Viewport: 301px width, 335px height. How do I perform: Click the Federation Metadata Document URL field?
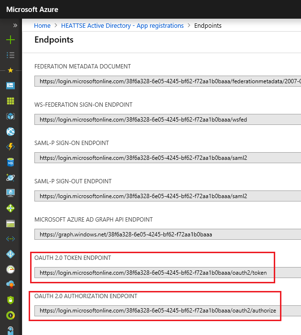(x=167, y=81)
